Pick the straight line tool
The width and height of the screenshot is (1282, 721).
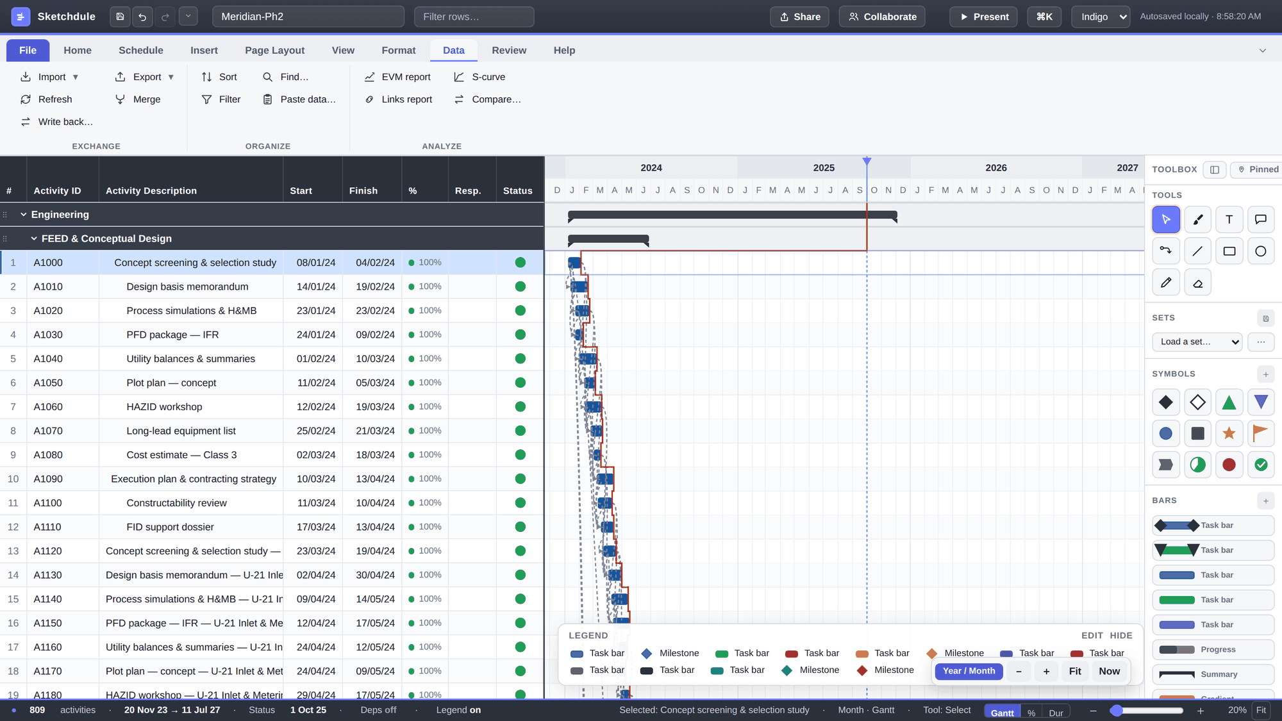point(1197,251)
